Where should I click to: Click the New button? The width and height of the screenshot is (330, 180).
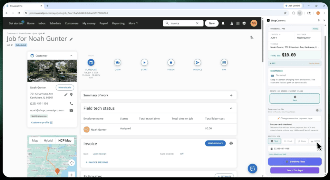click(x=212, y=23)
